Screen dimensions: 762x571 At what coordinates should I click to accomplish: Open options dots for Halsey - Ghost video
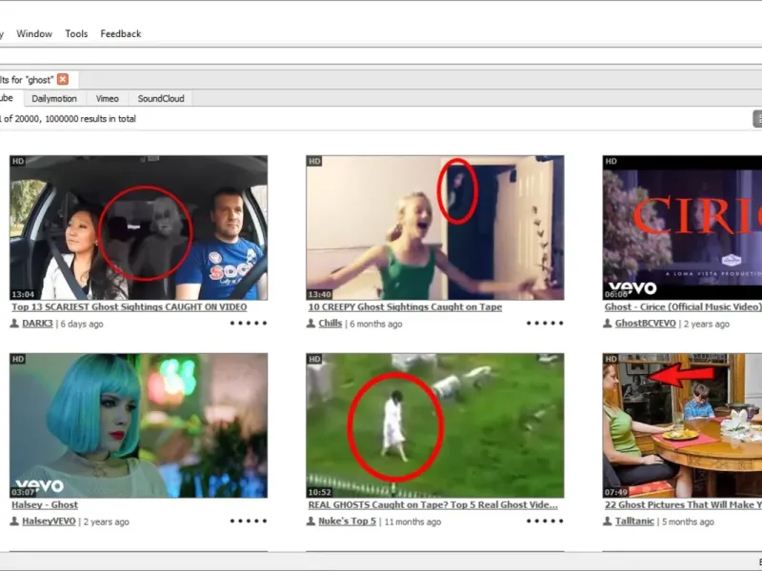(x=249, y=521)
